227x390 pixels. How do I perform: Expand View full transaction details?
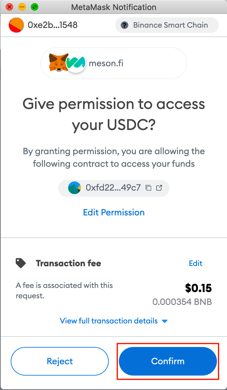tap(113, 321)
